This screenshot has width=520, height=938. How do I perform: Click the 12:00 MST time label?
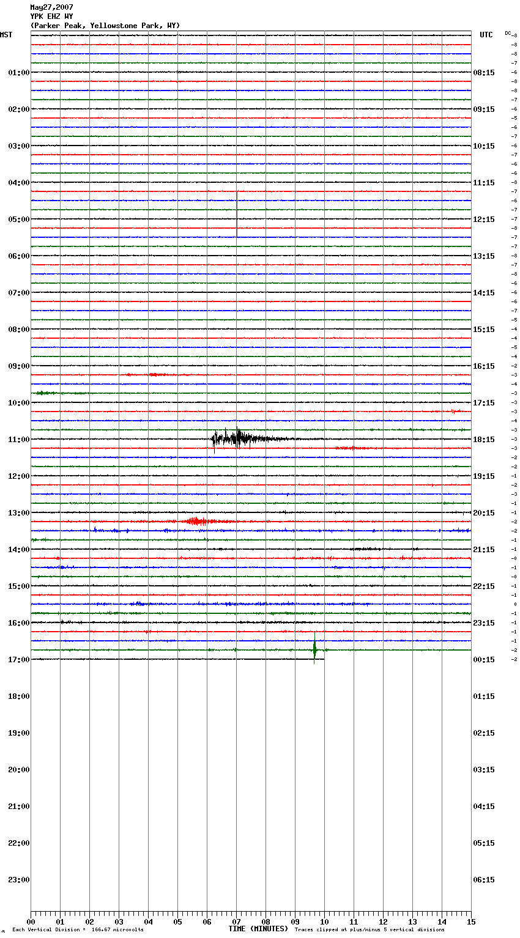click(x=19, y=476)
